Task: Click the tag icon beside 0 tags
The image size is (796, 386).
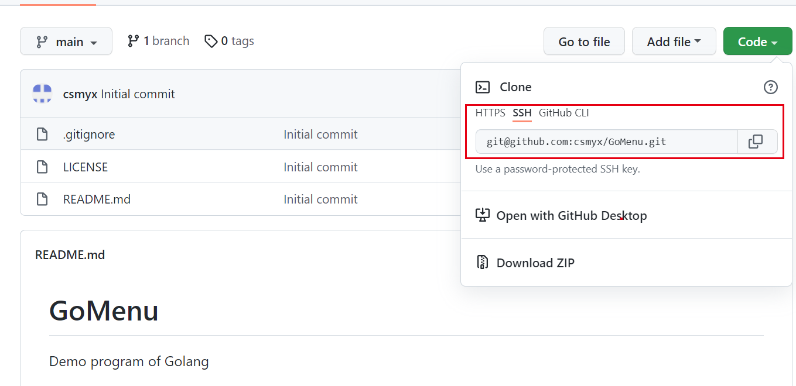Action: coord(211,41)
